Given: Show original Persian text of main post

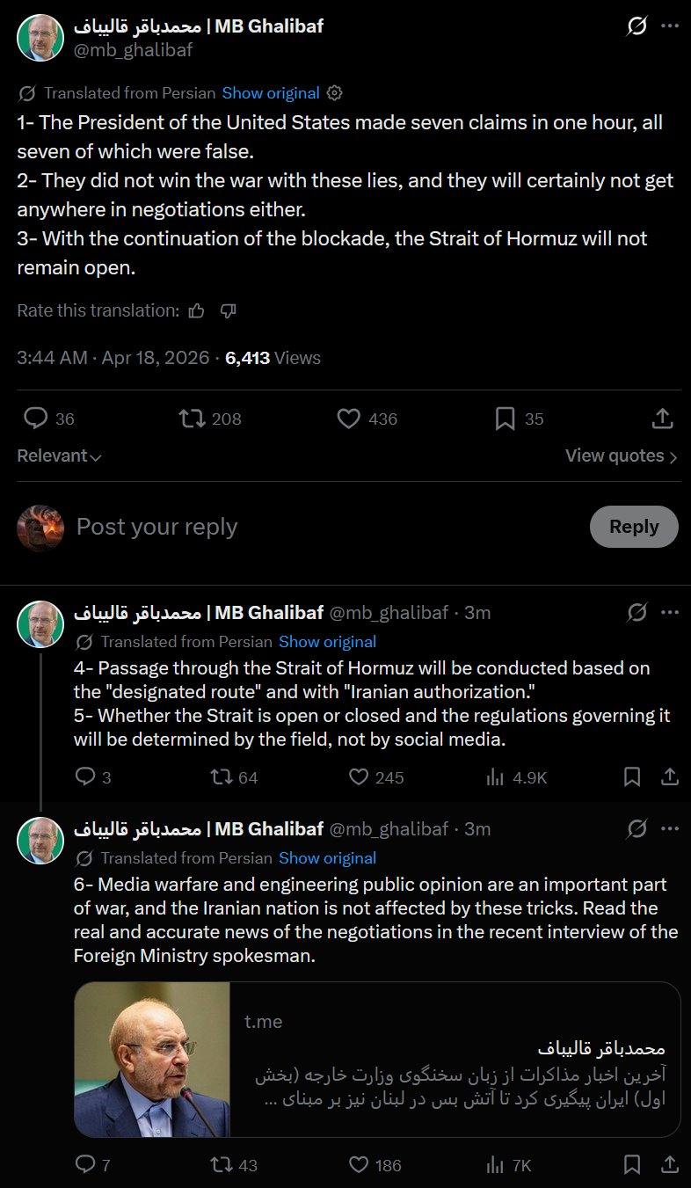Looking at the screenshot, I should [271, 93].
